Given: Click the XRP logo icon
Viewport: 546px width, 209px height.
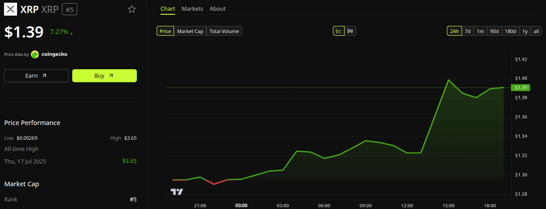Looking at the screenshot, I should [x=11, y=9].
